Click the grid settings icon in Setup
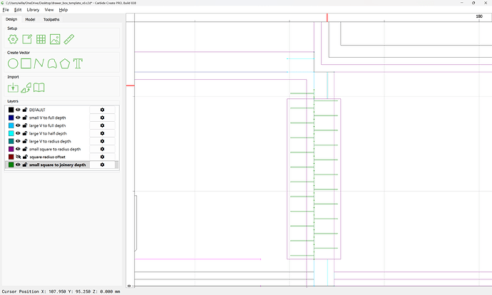The image size is (492, 295). (x=41, y=39)
